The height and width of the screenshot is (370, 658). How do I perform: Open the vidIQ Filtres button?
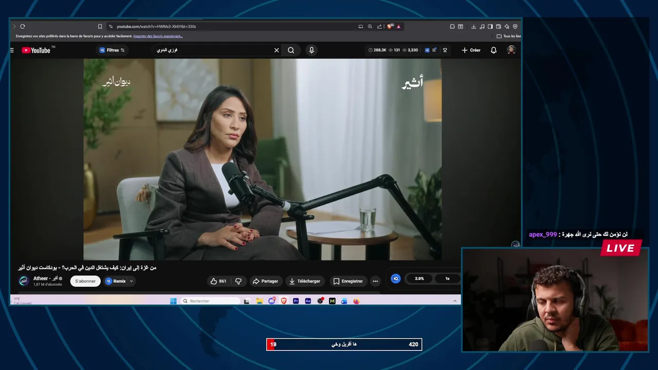112,50
